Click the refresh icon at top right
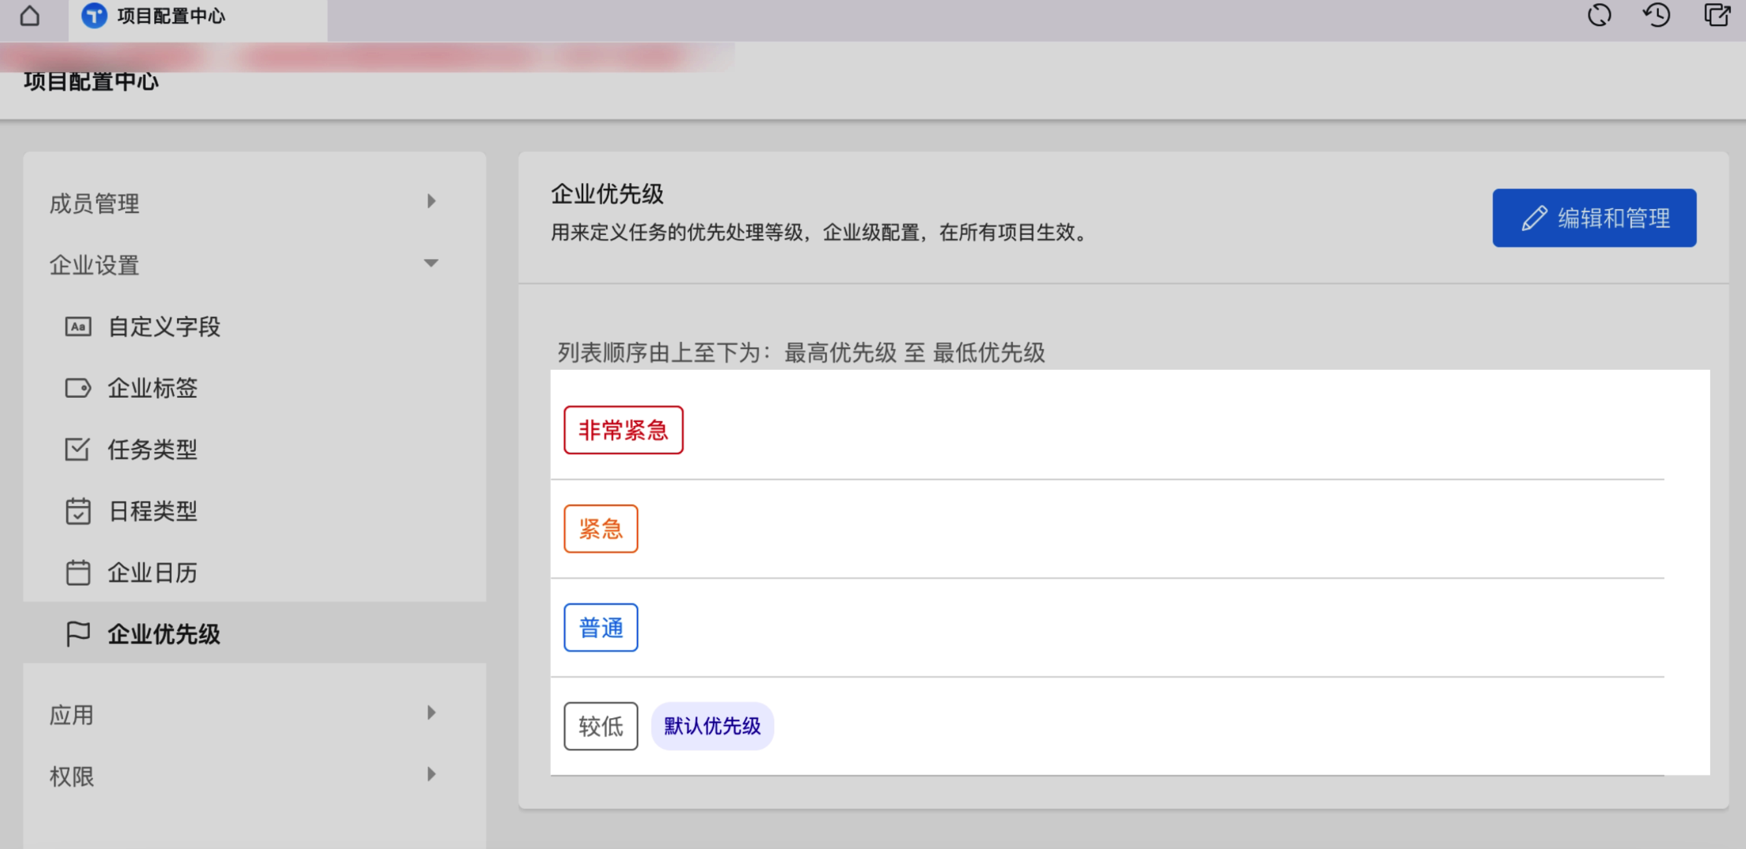1746x849 pixels. tap(1599, 15)
